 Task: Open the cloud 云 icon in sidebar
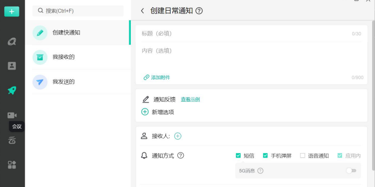coord(12,140)
